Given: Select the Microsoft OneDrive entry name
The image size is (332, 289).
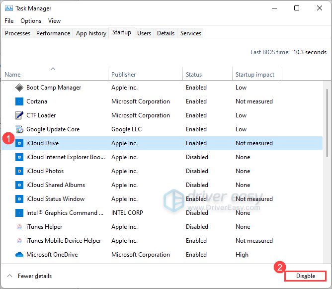Looking at the screenshot, I should (52, 255).
